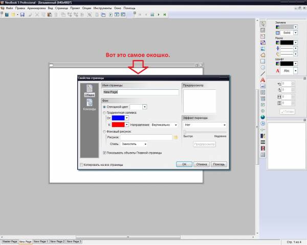Click the Save icon in the main toolbar
The width and height of the screenshot is (307, 245).
coord(22,15)
